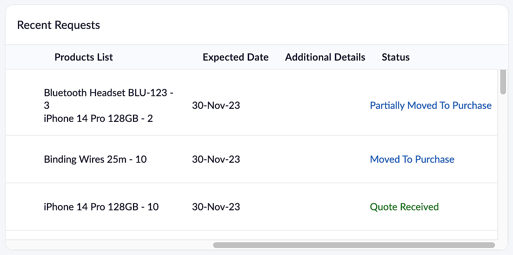The width and height of the screenshot is (513, 255).
Task: Click the Expected Date column header
Action: point(236,57)
